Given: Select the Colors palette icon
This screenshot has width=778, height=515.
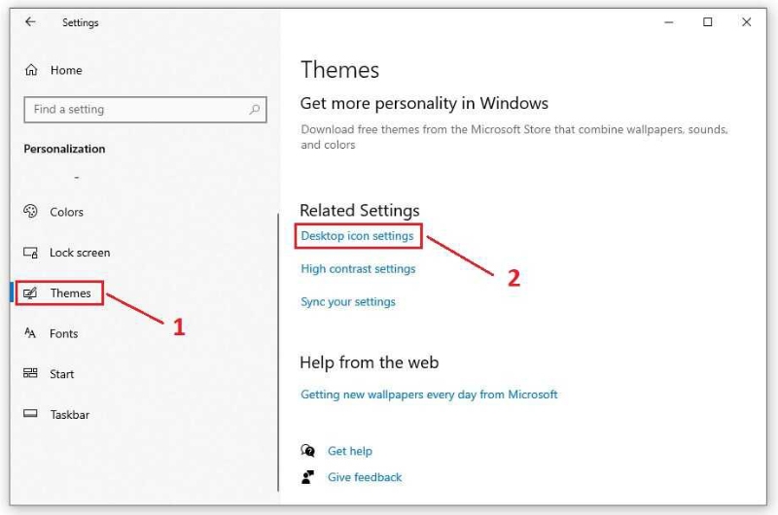Looking at the screenshot, I should pyautogui.click(x=30, y=211).
